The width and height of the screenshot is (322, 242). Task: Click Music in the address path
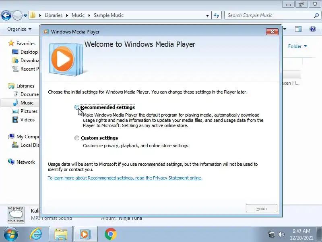[78, 15]
